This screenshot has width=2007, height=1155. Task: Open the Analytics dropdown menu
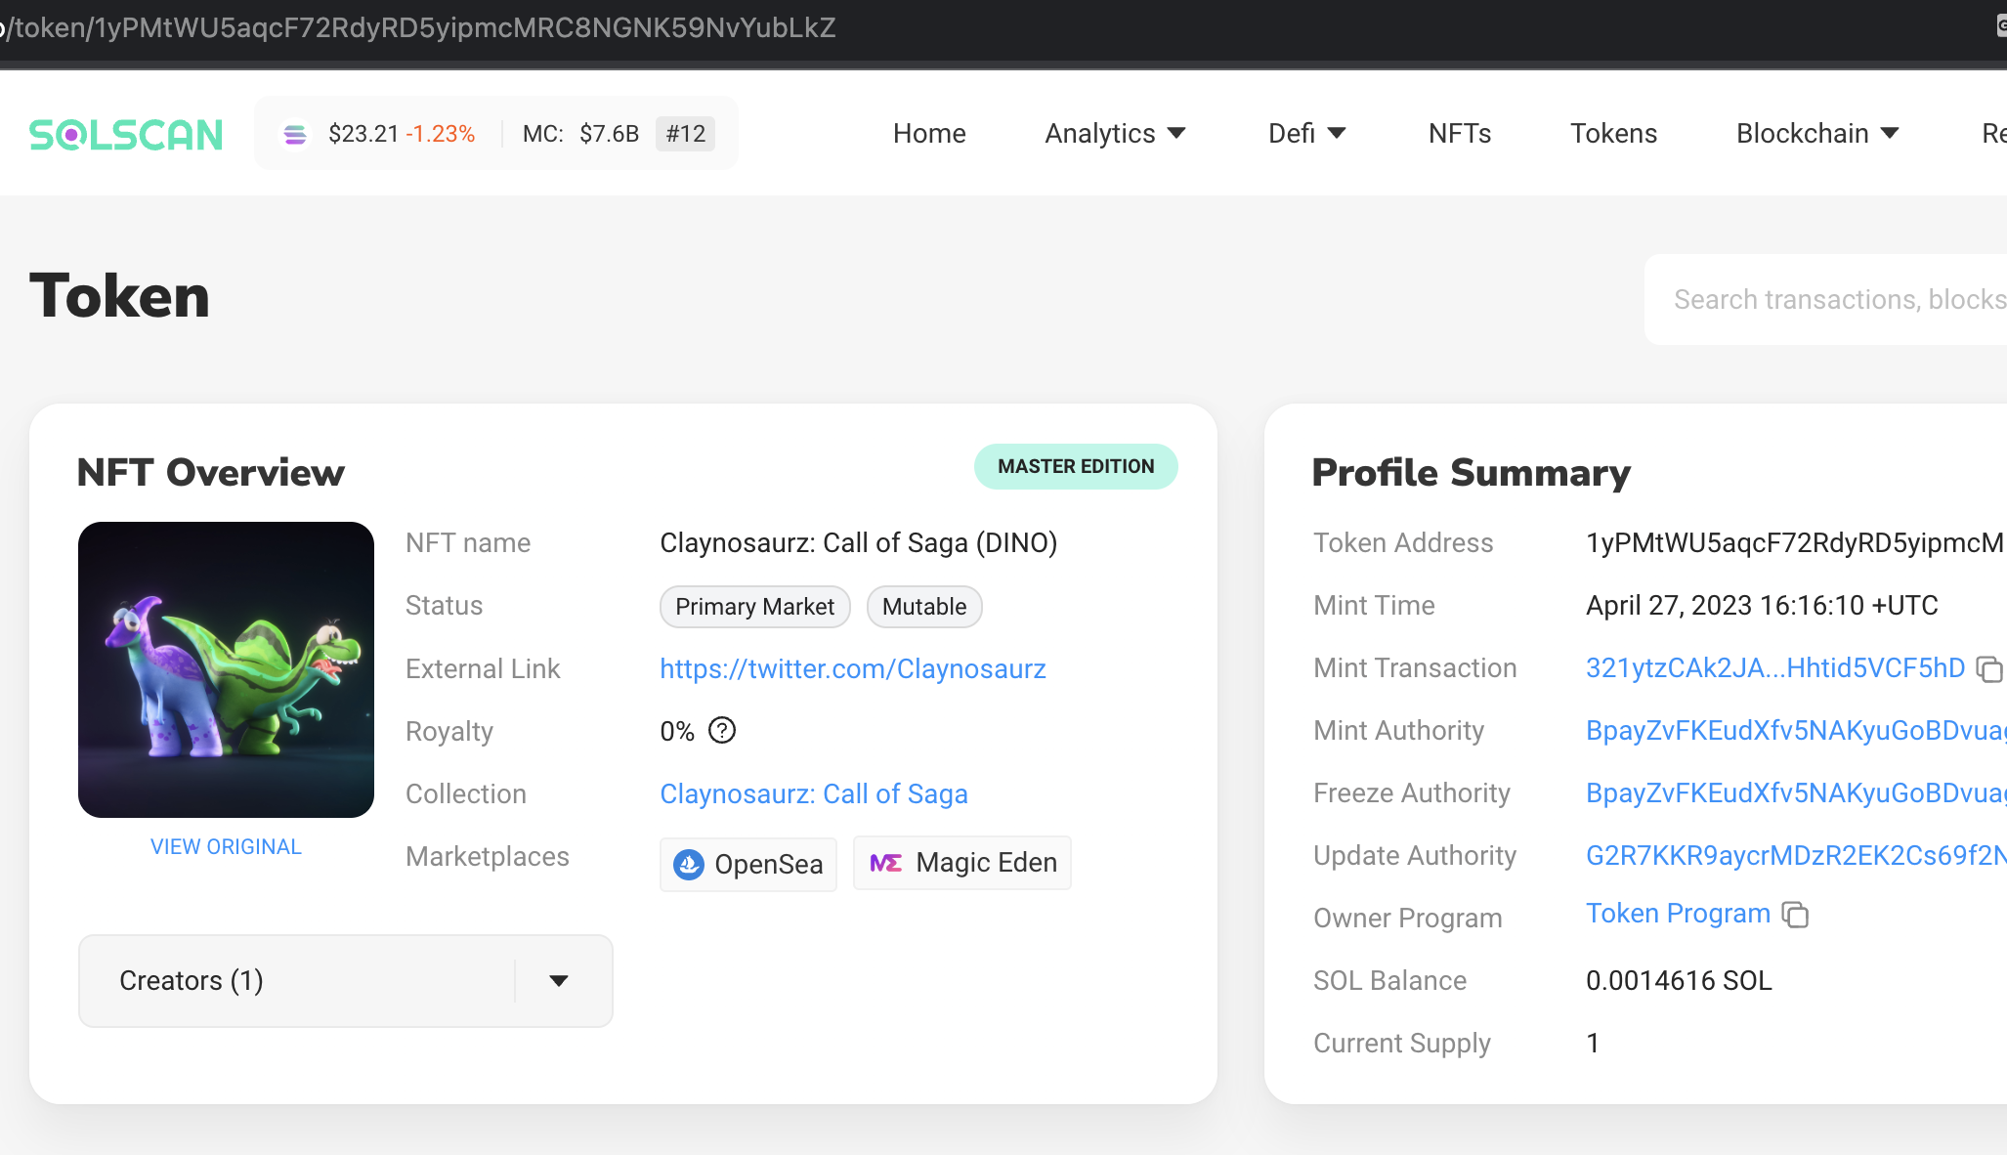click(1115, 134)
